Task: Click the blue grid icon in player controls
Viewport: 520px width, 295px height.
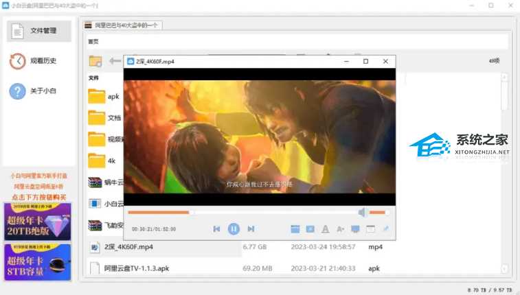Action: pos(295,228)
